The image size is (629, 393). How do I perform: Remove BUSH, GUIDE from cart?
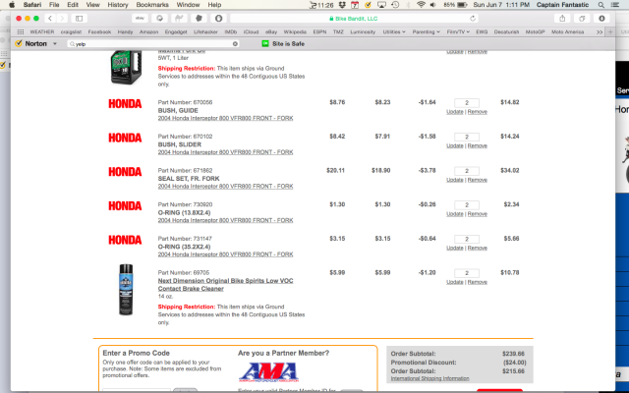(478, 112)
